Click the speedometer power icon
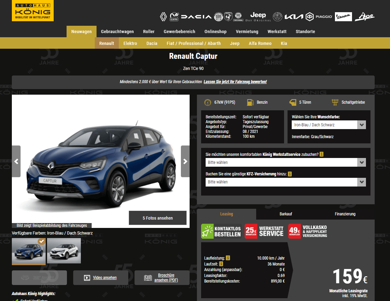The image size is (390, 301). 208,102
